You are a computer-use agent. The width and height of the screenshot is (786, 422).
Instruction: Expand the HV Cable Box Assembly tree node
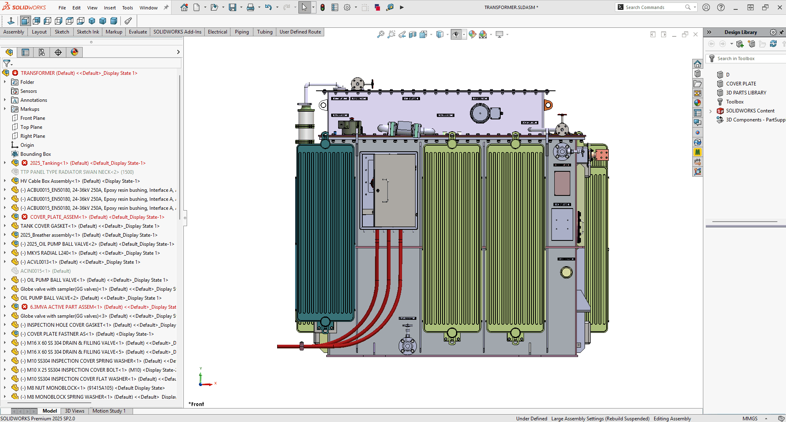click(x=5, y=181)
